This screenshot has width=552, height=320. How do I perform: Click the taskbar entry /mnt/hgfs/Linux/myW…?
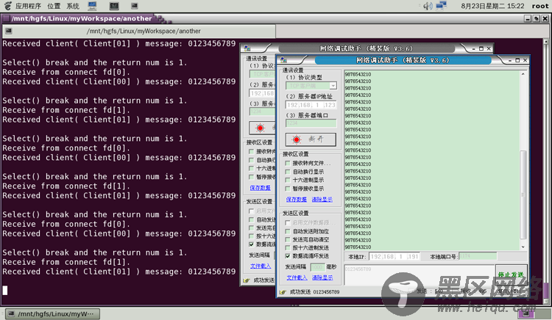[x=53, y=313]
